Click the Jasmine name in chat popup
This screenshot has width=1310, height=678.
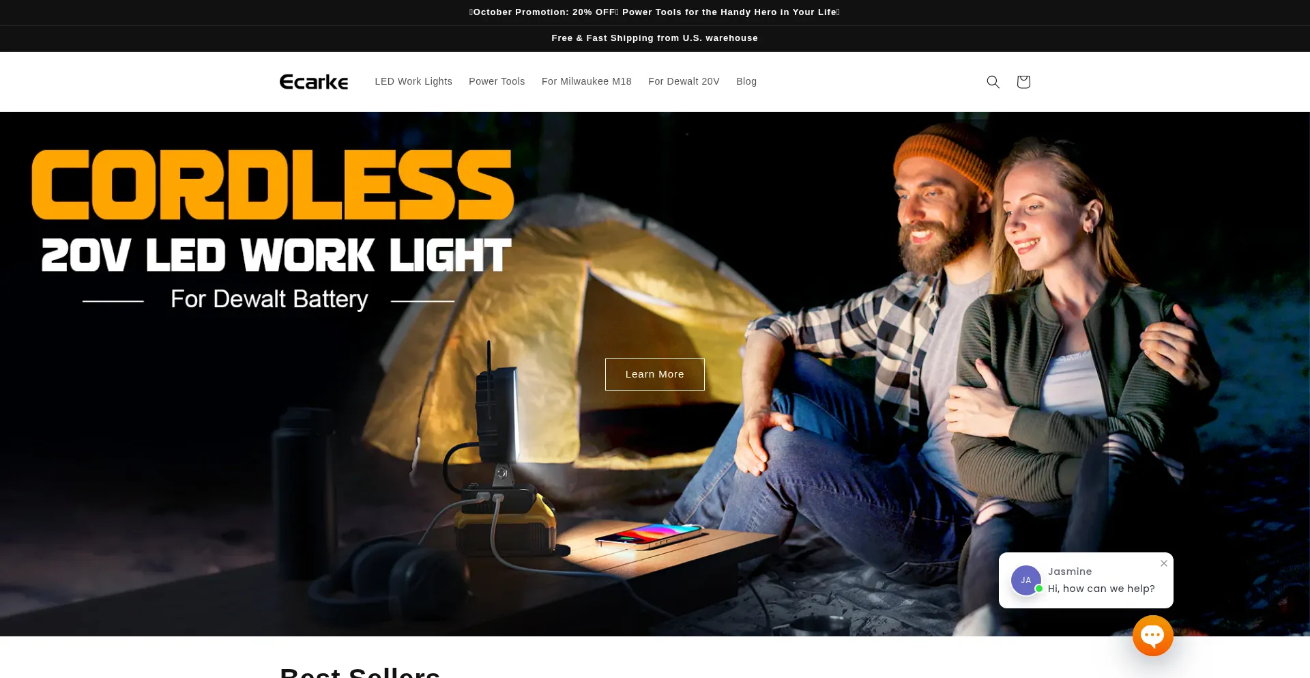tap(1070, 571)
